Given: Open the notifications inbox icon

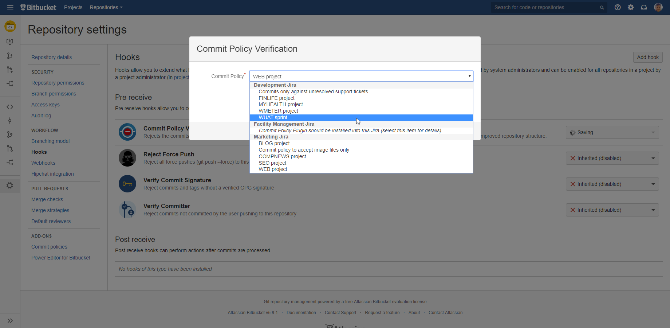Looking at the screenshot, I should 644,7.
